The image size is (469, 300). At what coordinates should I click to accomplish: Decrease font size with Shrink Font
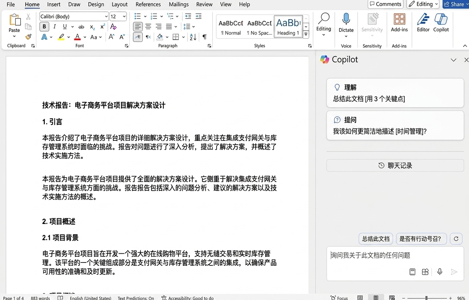coord(122,37)
